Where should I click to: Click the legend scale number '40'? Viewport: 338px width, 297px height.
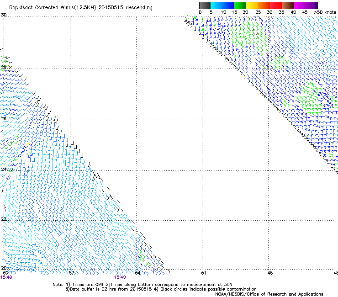pyautogui.click(x=293, y=12)
